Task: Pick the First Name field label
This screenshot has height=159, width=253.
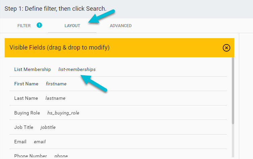Action: (x=26, y=84)
